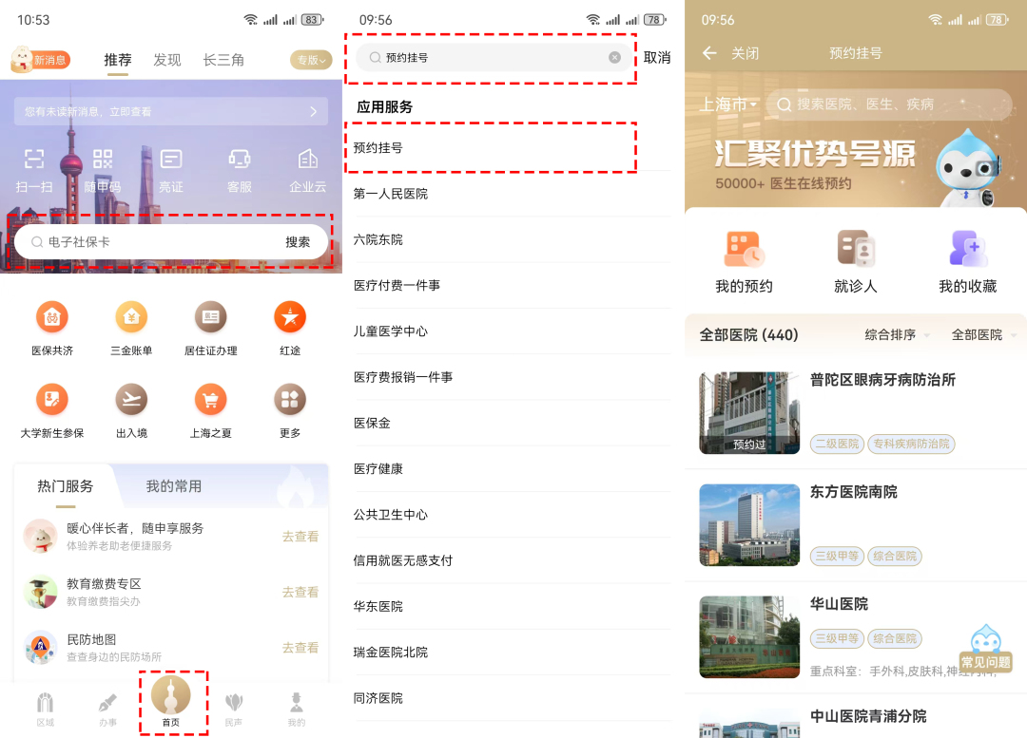The height and width of the screenshot is (738, 1027).
Task: Tap the 出入境 airplane icon
Action: [x=131, y=400]
